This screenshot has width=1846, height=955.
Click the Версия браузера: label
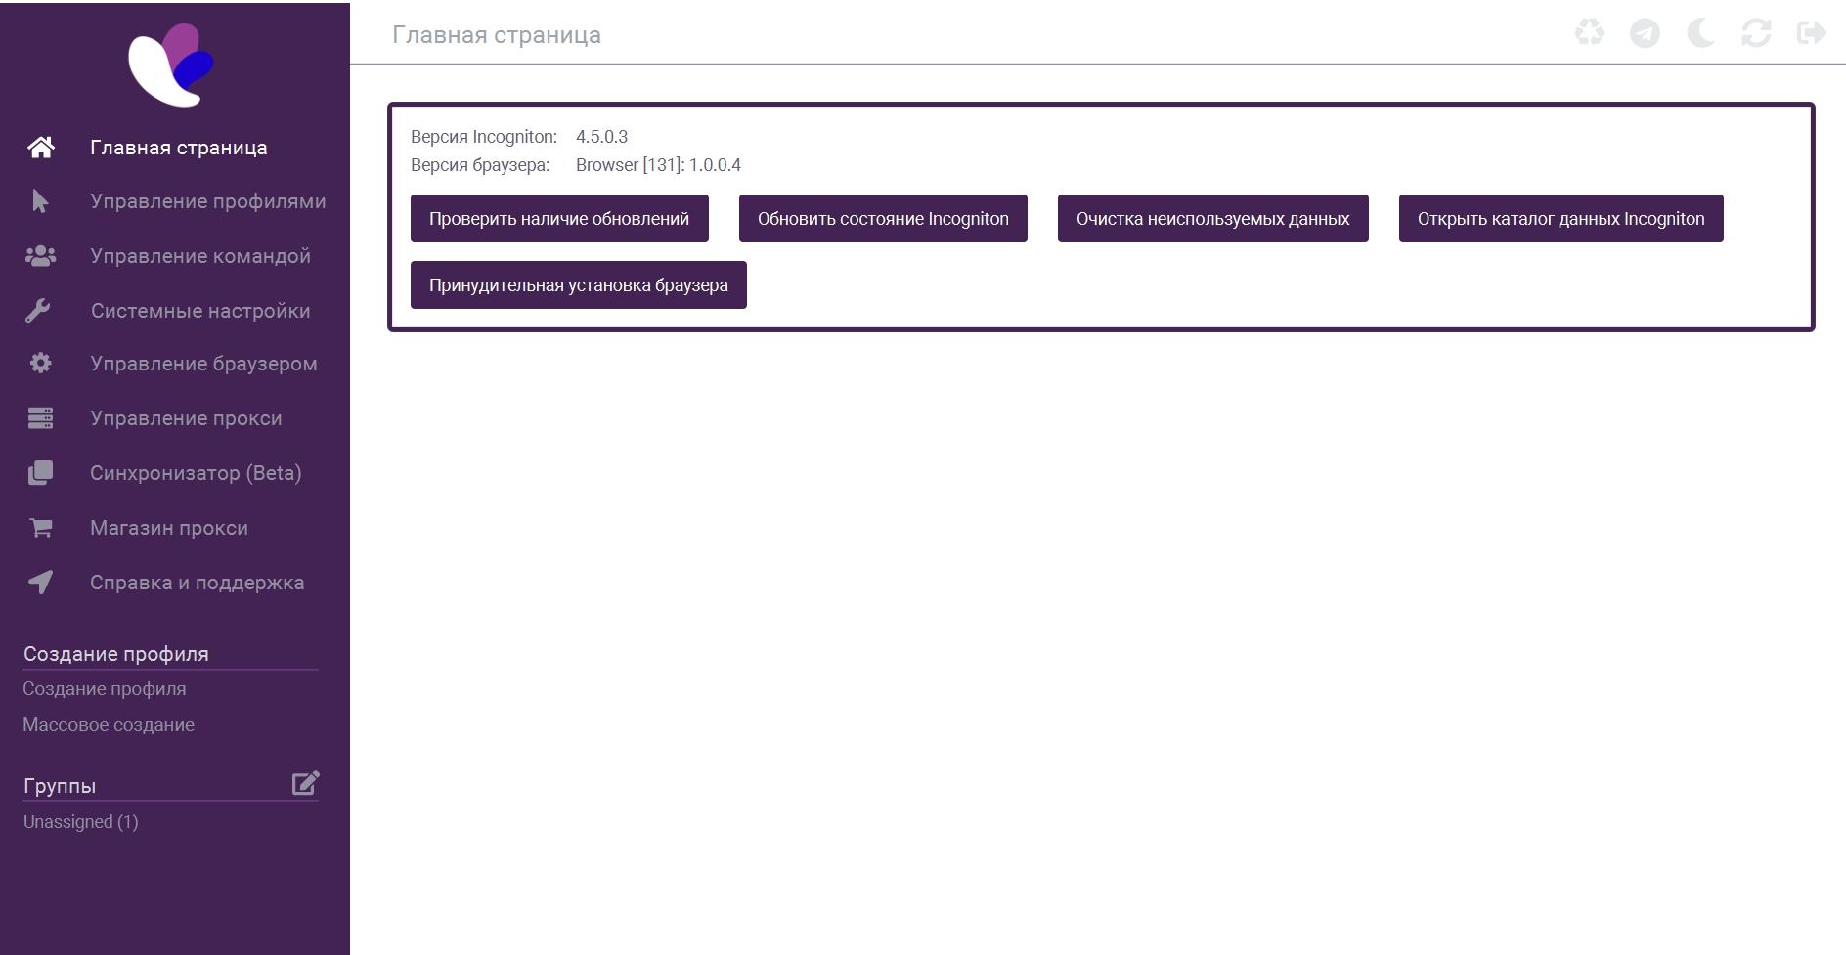click(480, 165)
